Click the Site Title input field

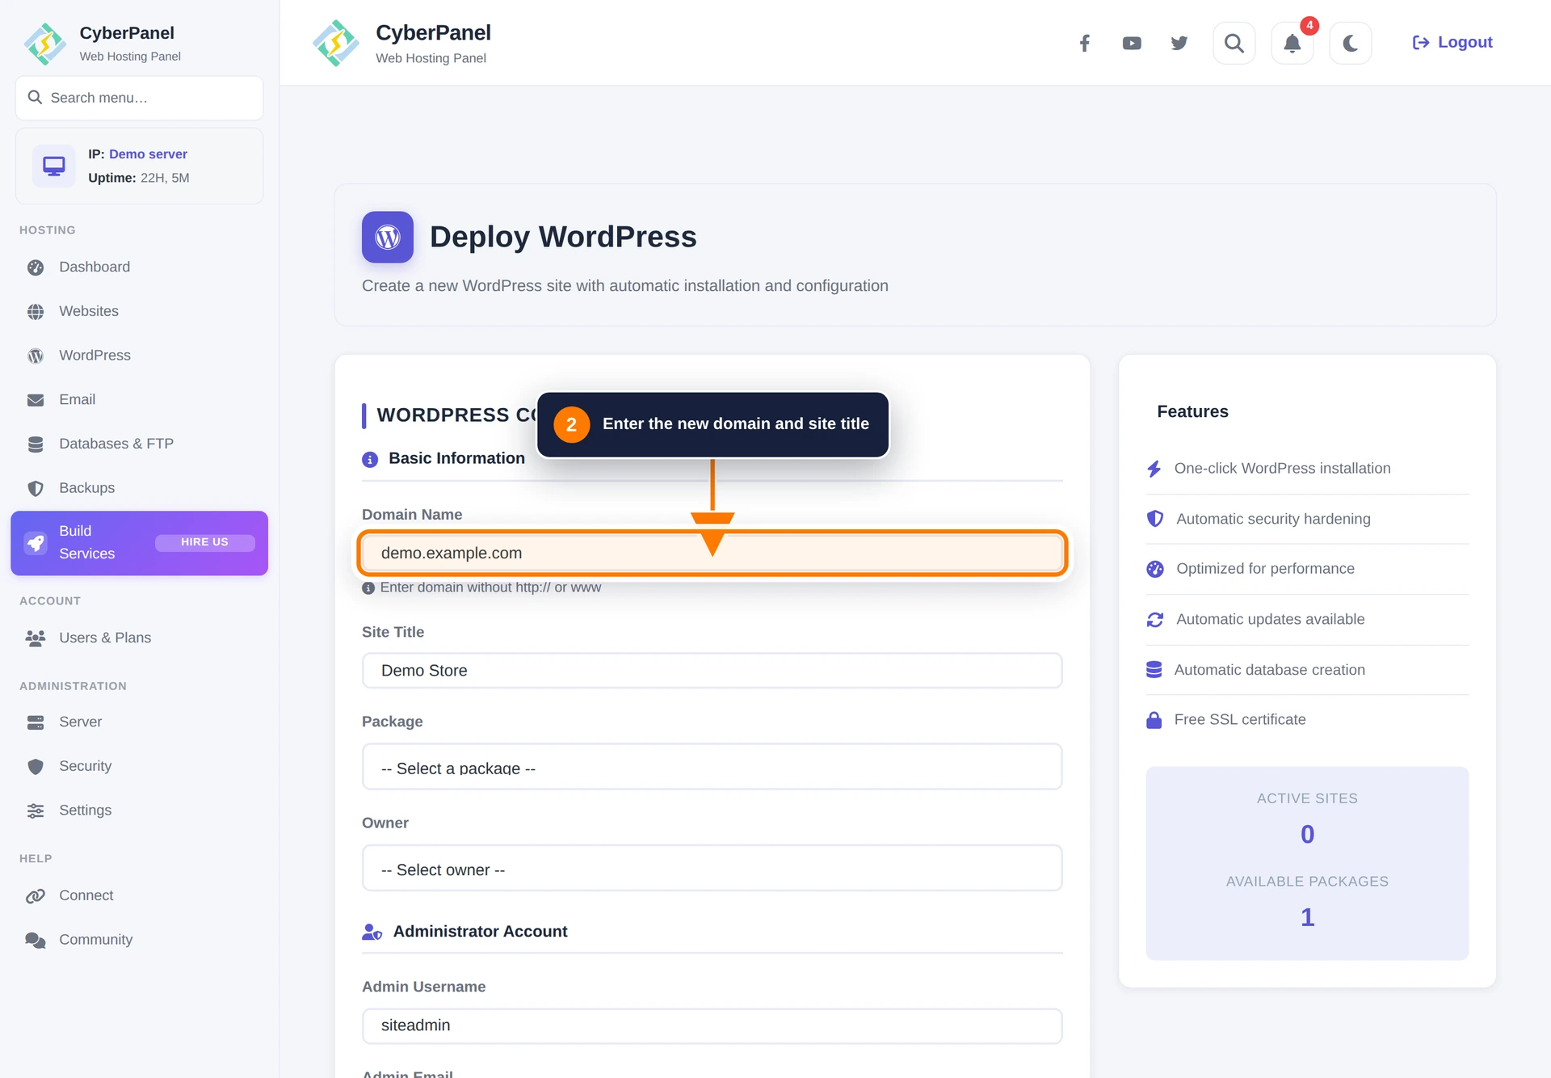(712, 671)
